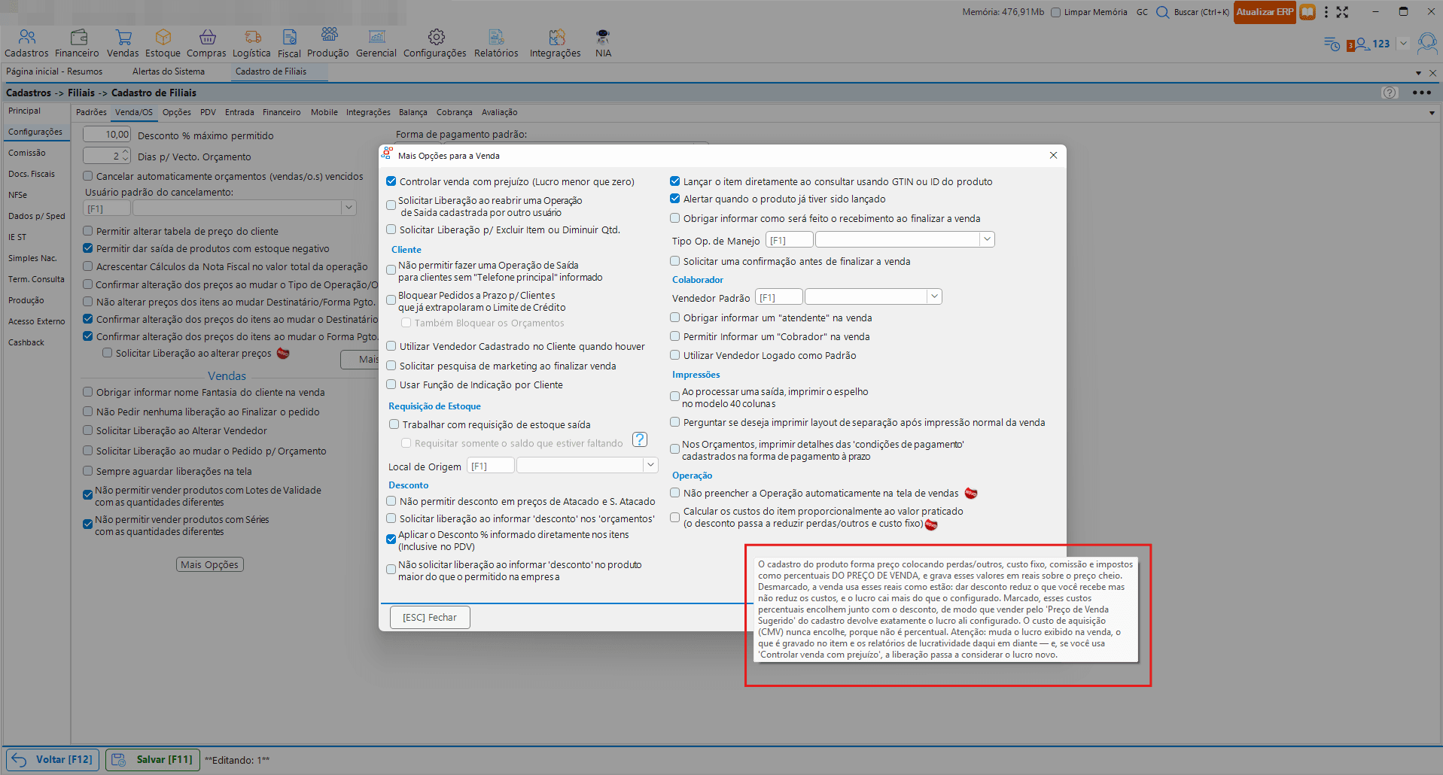1443x775 pixels.
Task: Click the help question mark near Requisitar somente
Action: [x=640, y=439]
